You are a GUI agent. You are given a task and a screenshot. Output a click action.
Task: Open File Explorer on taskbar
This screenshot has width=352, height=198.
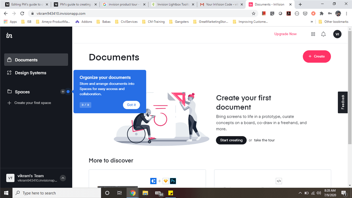(145, 193)
